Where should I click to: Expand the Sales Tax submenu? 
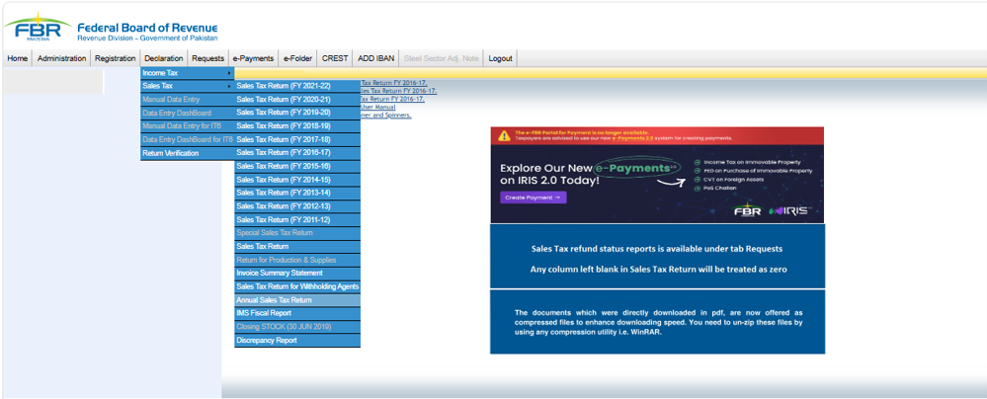(187, 86)
